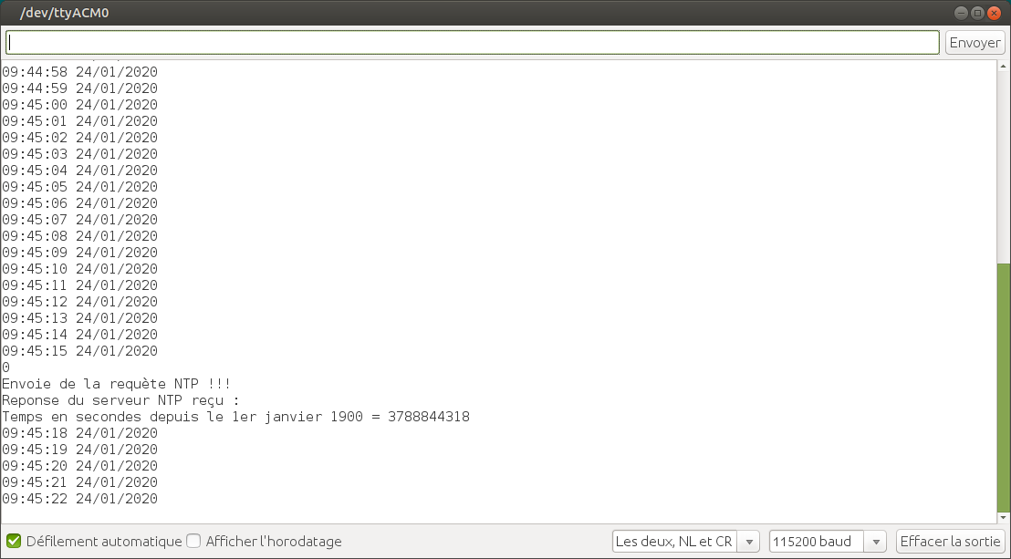
Task: Open the 115200 baud rate dropdown
Action: pos(827,541)
